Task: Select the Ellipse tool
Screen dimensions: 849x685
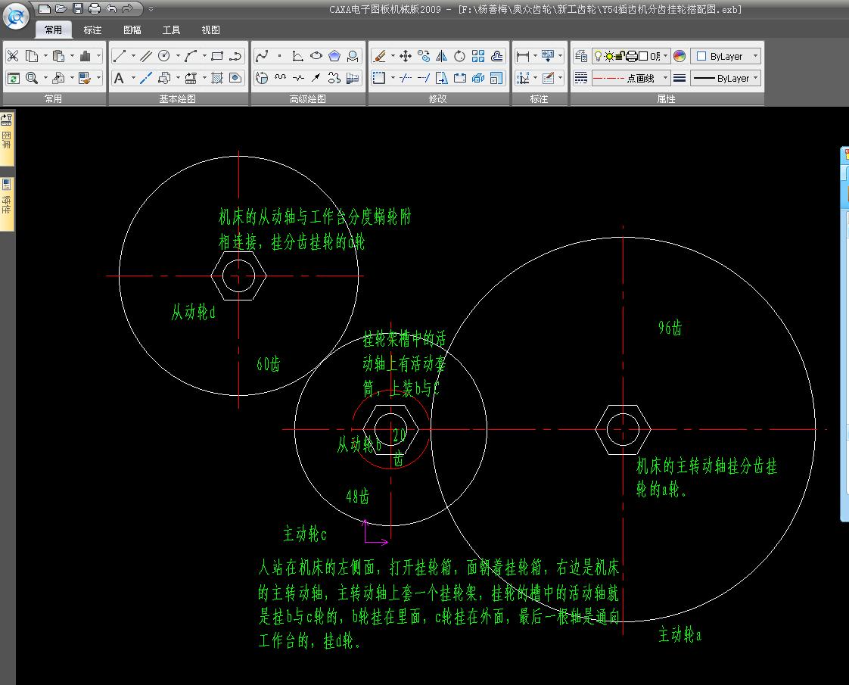Action: pos(316,56)
